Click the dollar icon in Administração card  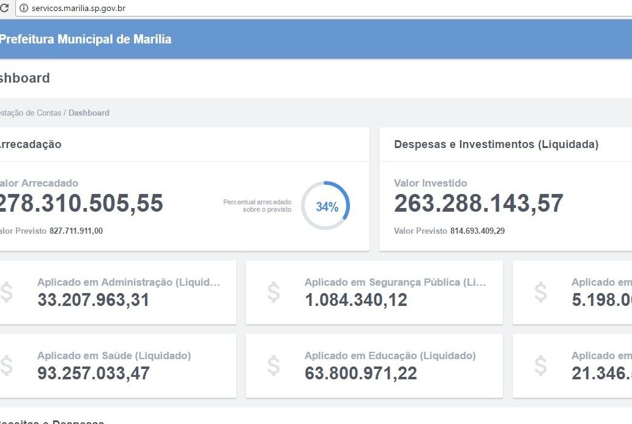point(6,292)
